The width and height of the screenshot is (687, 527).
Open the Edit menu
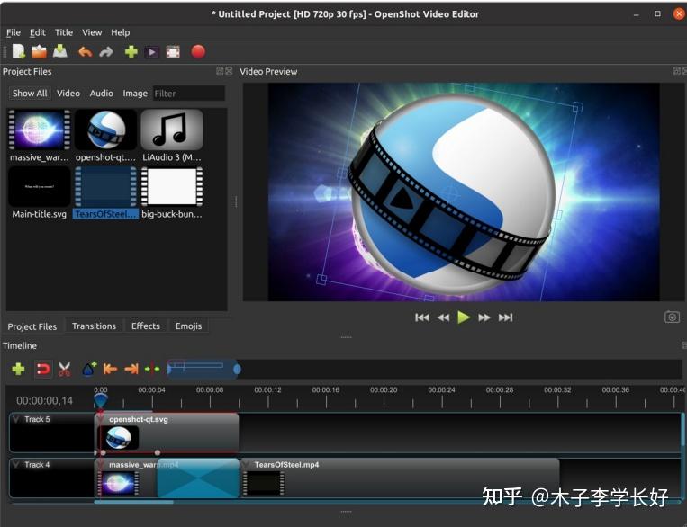tap(37, 32)
